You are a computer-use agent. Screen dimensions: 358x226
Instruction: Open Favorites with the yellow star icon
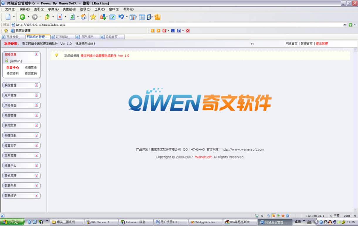pos(93,17)
